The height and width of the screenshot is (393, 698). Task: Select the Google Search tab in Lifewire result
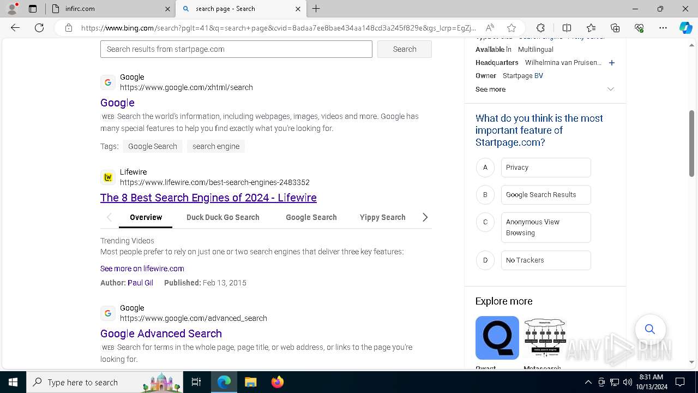(x=311, y=217)
